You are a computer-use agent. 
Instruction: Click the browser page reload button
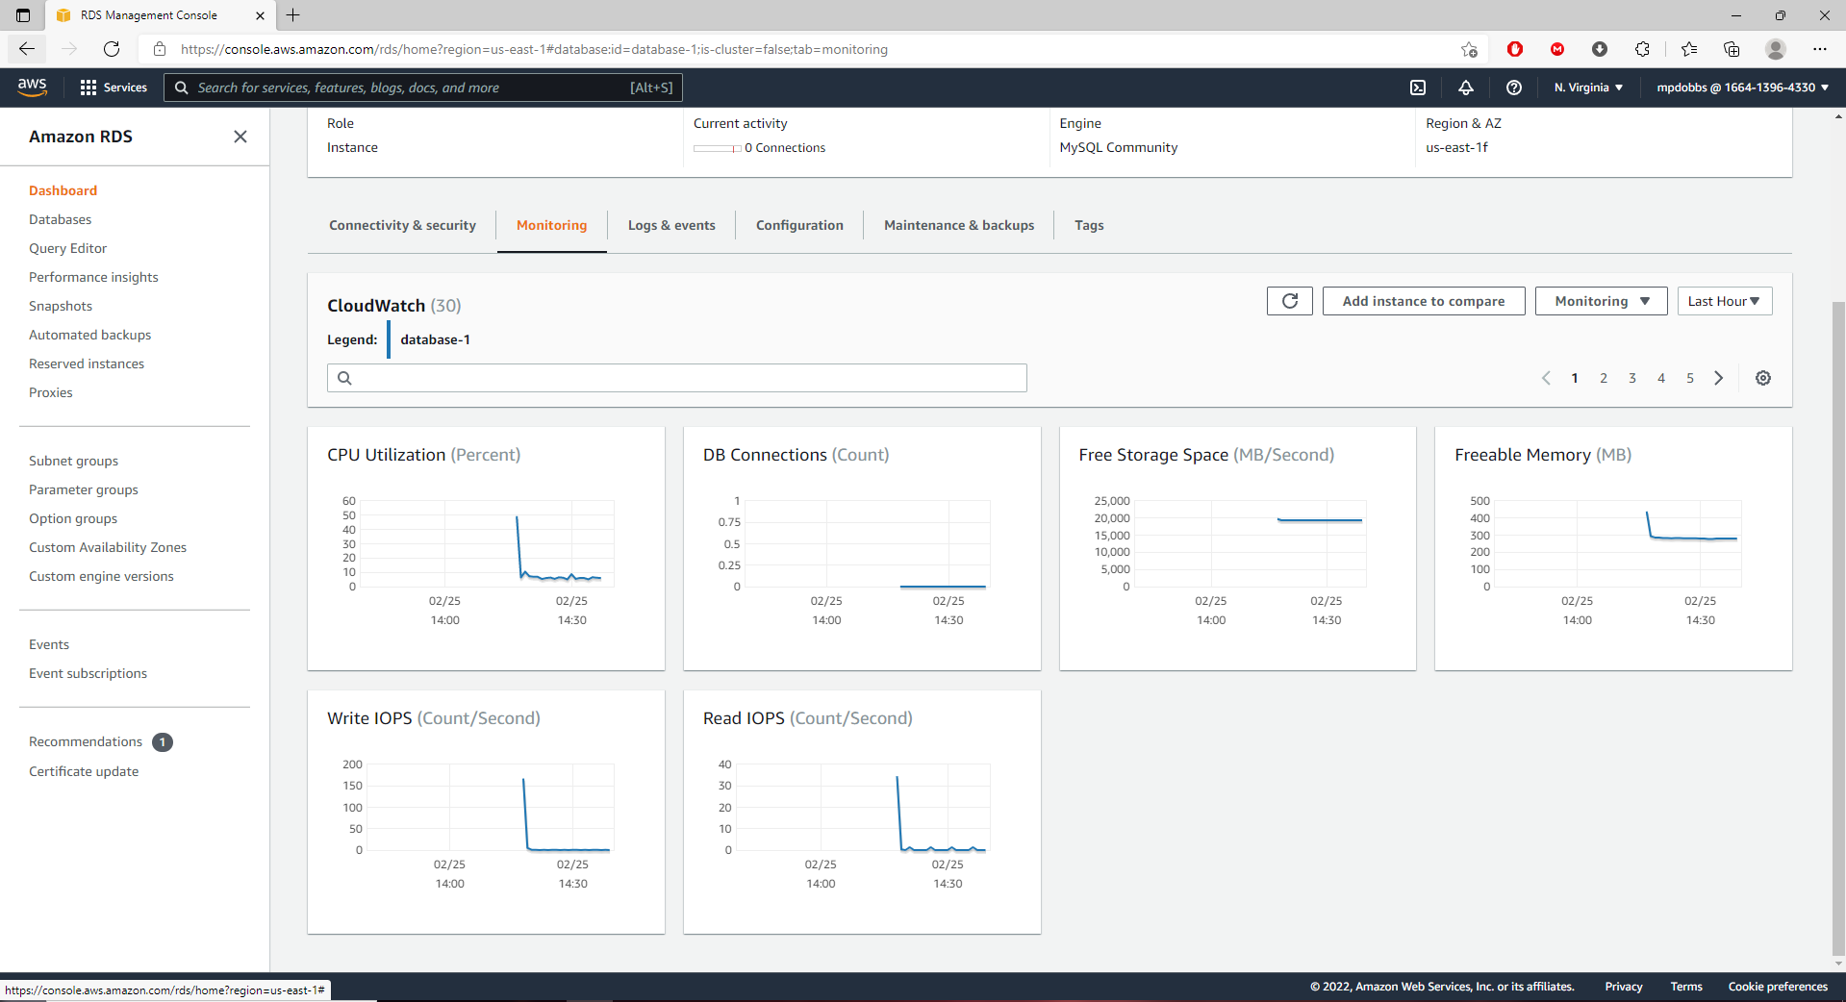pos(112,49)
